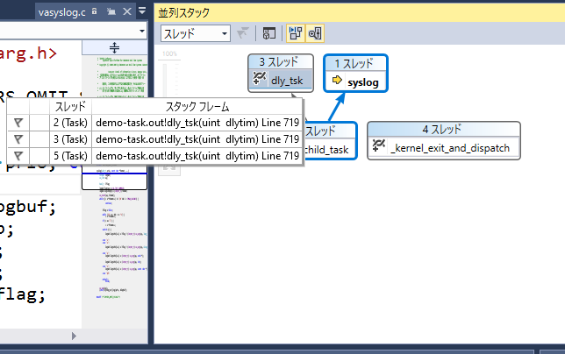The width and height of the screenshot is (565, 354).
Task: Open the editor navigation bar dropdown
Action: coord(142,31)
